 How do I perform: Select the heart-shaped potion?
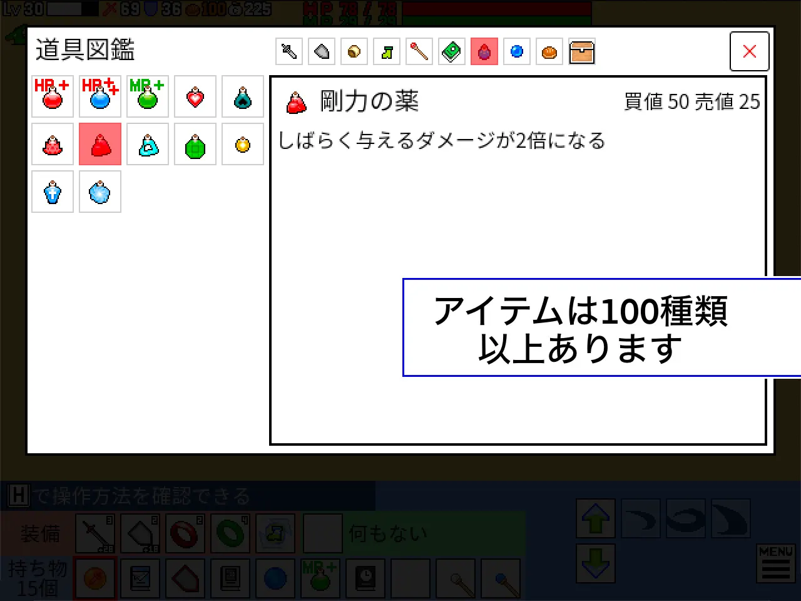pyautogui.click(x=195, y=96)
